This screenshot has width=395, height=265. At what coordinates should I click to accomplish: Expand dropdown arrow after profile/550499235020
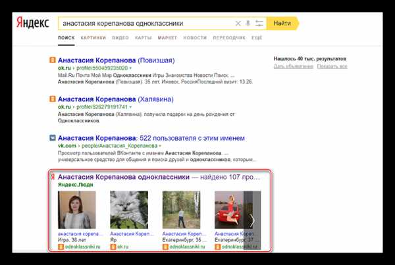130,68
